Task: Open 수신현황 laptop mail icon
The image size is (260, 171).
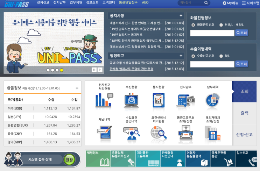Action: pyautogui.click(x=131, y=100)
